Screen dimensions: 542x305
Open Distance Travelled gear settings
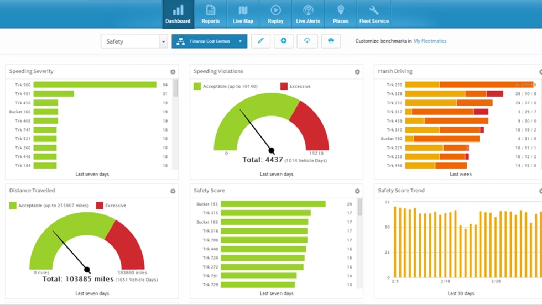173,191
